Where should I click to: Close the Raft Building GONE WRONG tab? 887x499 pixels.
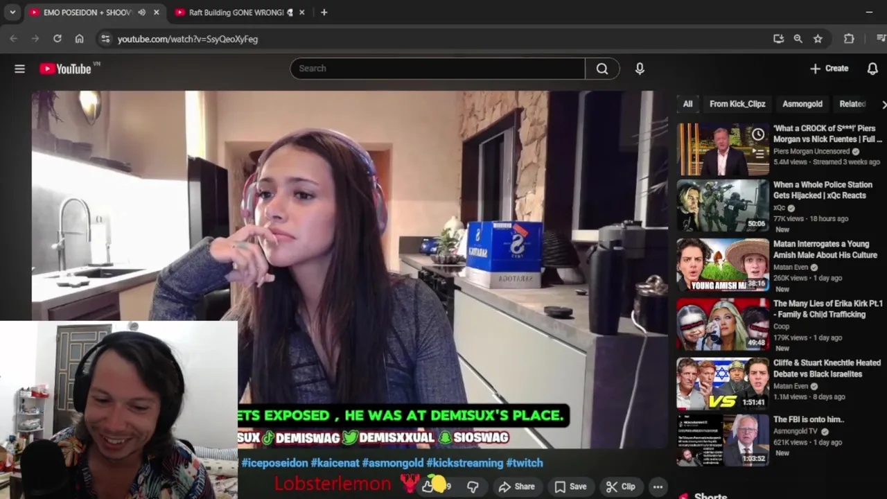click(x=301, y=12)
